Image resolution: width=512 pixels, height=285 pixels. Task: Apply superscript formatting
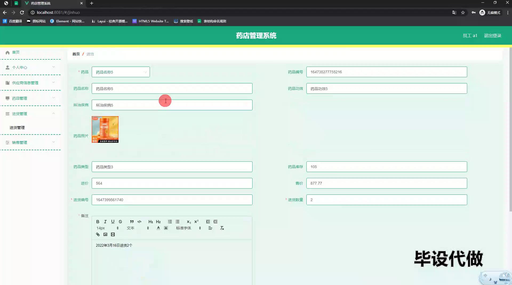(x=196, y=221)
